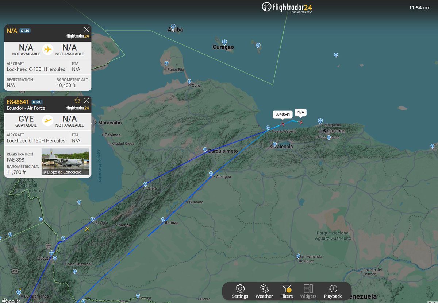This screenshot has height=303, width=438.
Task: Click the E848641 map callout label
Action: (x=283, y=114)
